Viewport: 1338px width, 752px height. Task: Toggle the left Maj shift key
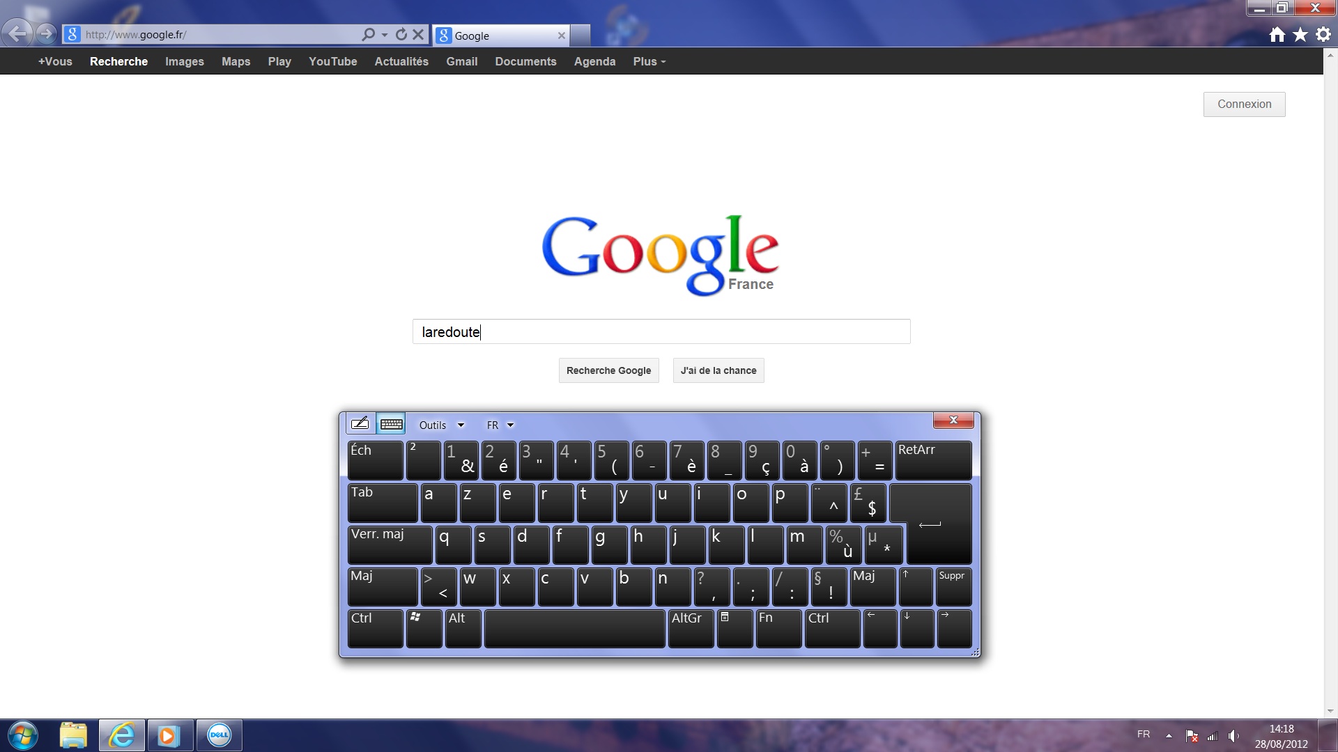[x=383, y=586]
